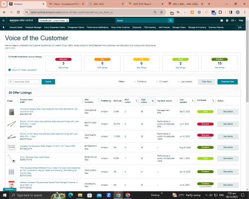See listings under Excellent card

[x=220, y=68]
